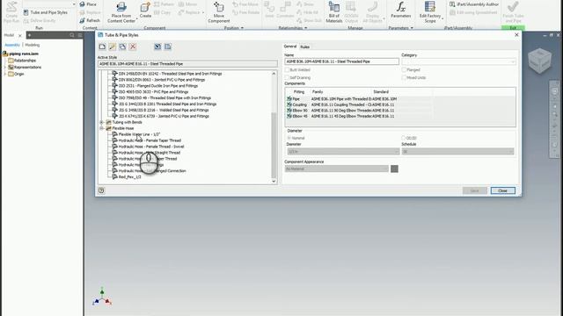The width and height of the screenshot is (563, 316).
Task: Open Bill of Materials
Action: (334, 12)
